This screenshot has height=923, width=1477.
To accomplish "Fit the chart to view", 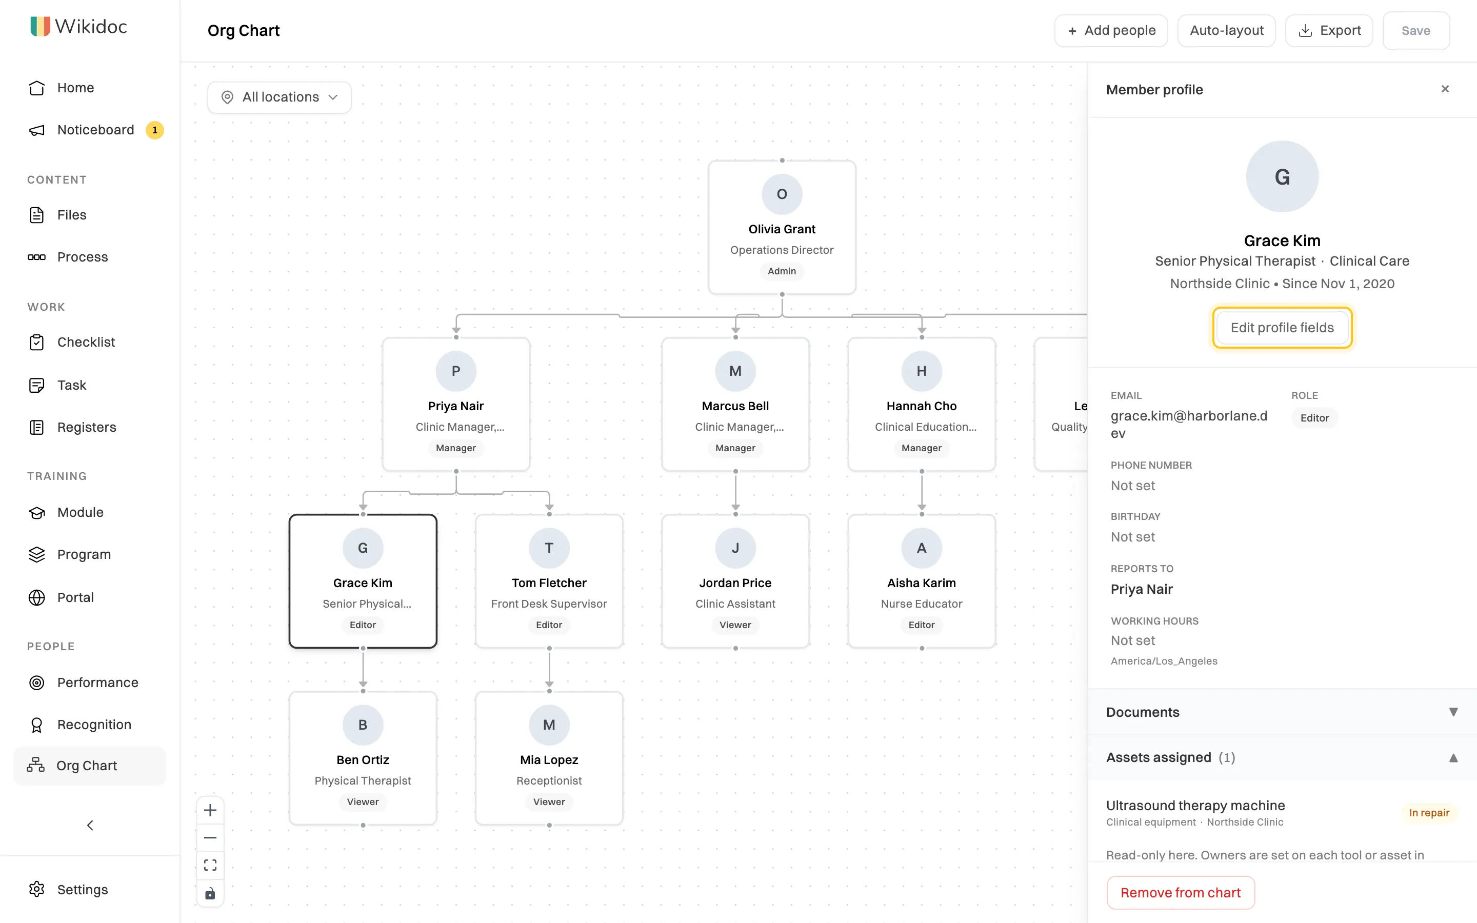I will [210, 865].
